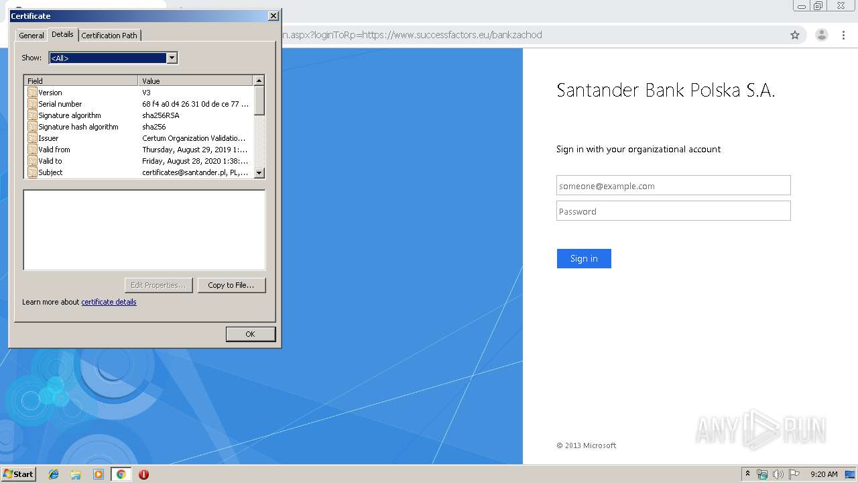Click the Show desktop tray icon
Viewport: 858px width, 483px height.
pyautogui.click(x=850, y=474)
